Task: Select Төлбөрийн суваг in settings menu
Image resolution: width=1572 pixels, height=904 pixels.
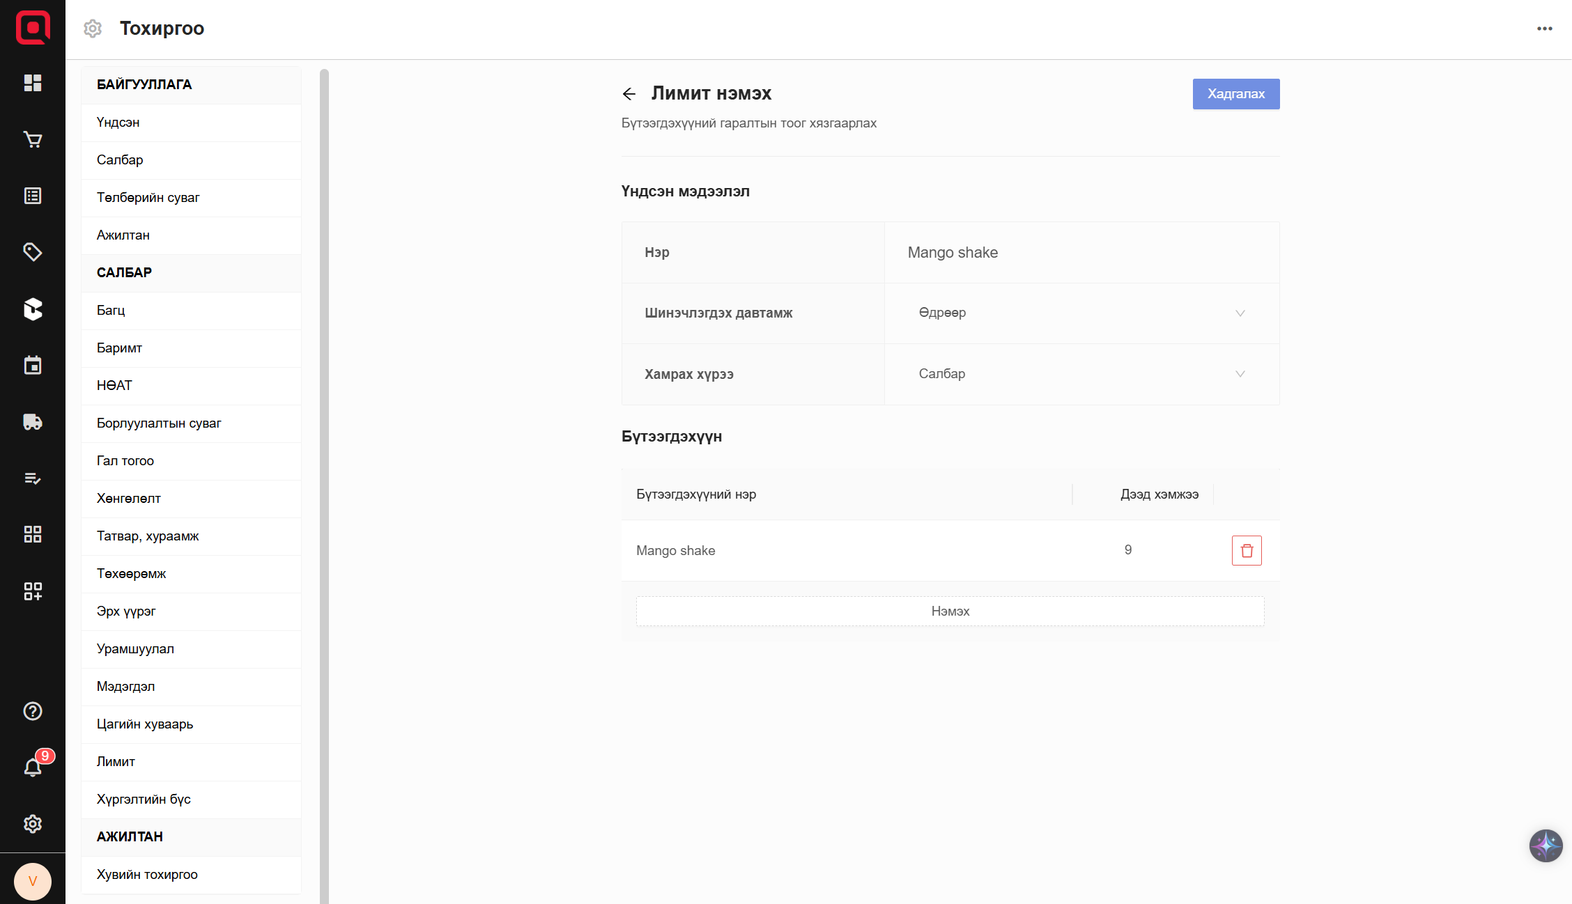Action: tap(148, 197)
